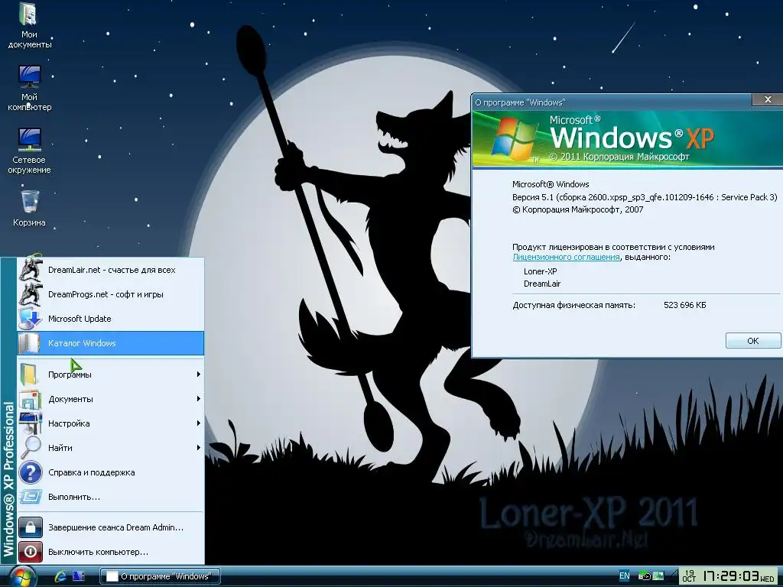Click the Выполнить run icon
This screenshot has height=587, width=783.
(x=30, y=497)
